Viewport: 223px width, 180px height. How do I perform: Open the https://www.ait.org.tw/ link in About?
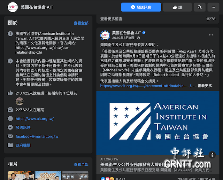(x=35, y=119)
